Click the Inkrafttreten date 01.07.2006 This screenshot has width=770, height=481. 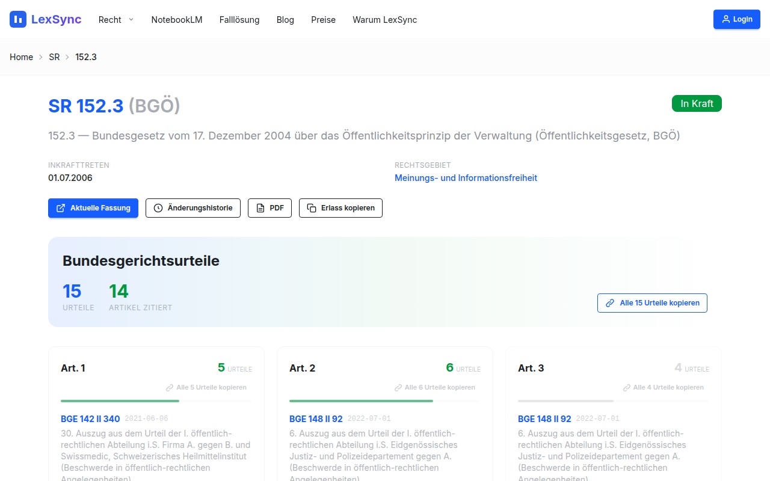[70, 178]
